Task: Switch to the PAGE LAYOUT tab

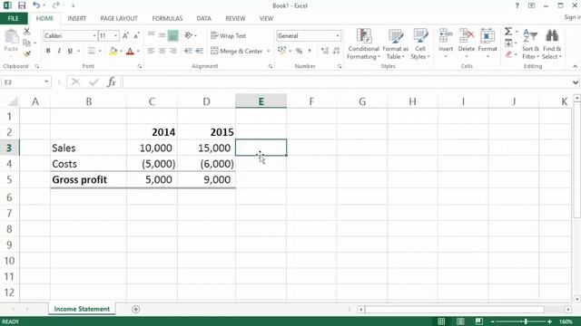Action: coord(119,18)
